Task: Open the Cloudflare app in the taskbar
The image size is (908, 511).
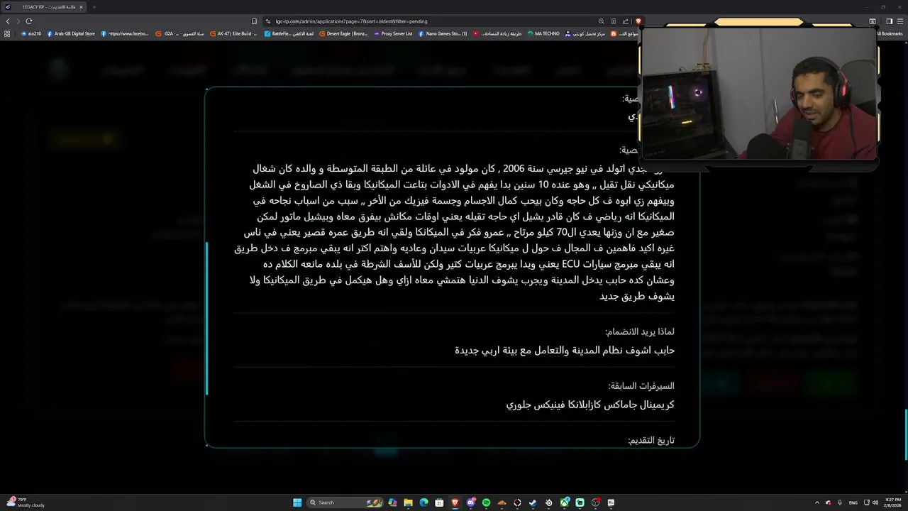Action: pyautogui.click(x=502, y=502)
